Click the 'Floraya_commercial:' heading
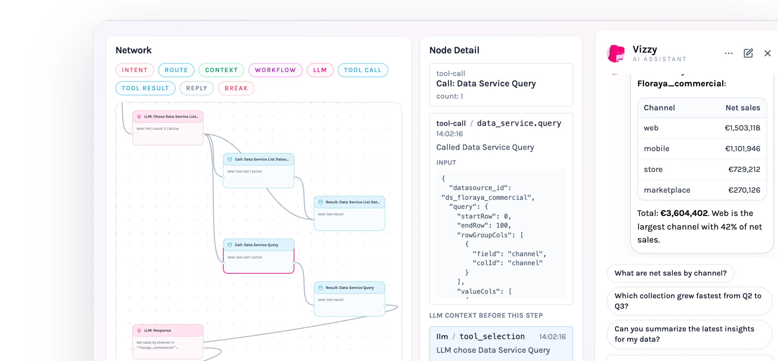 pos(682,83)
